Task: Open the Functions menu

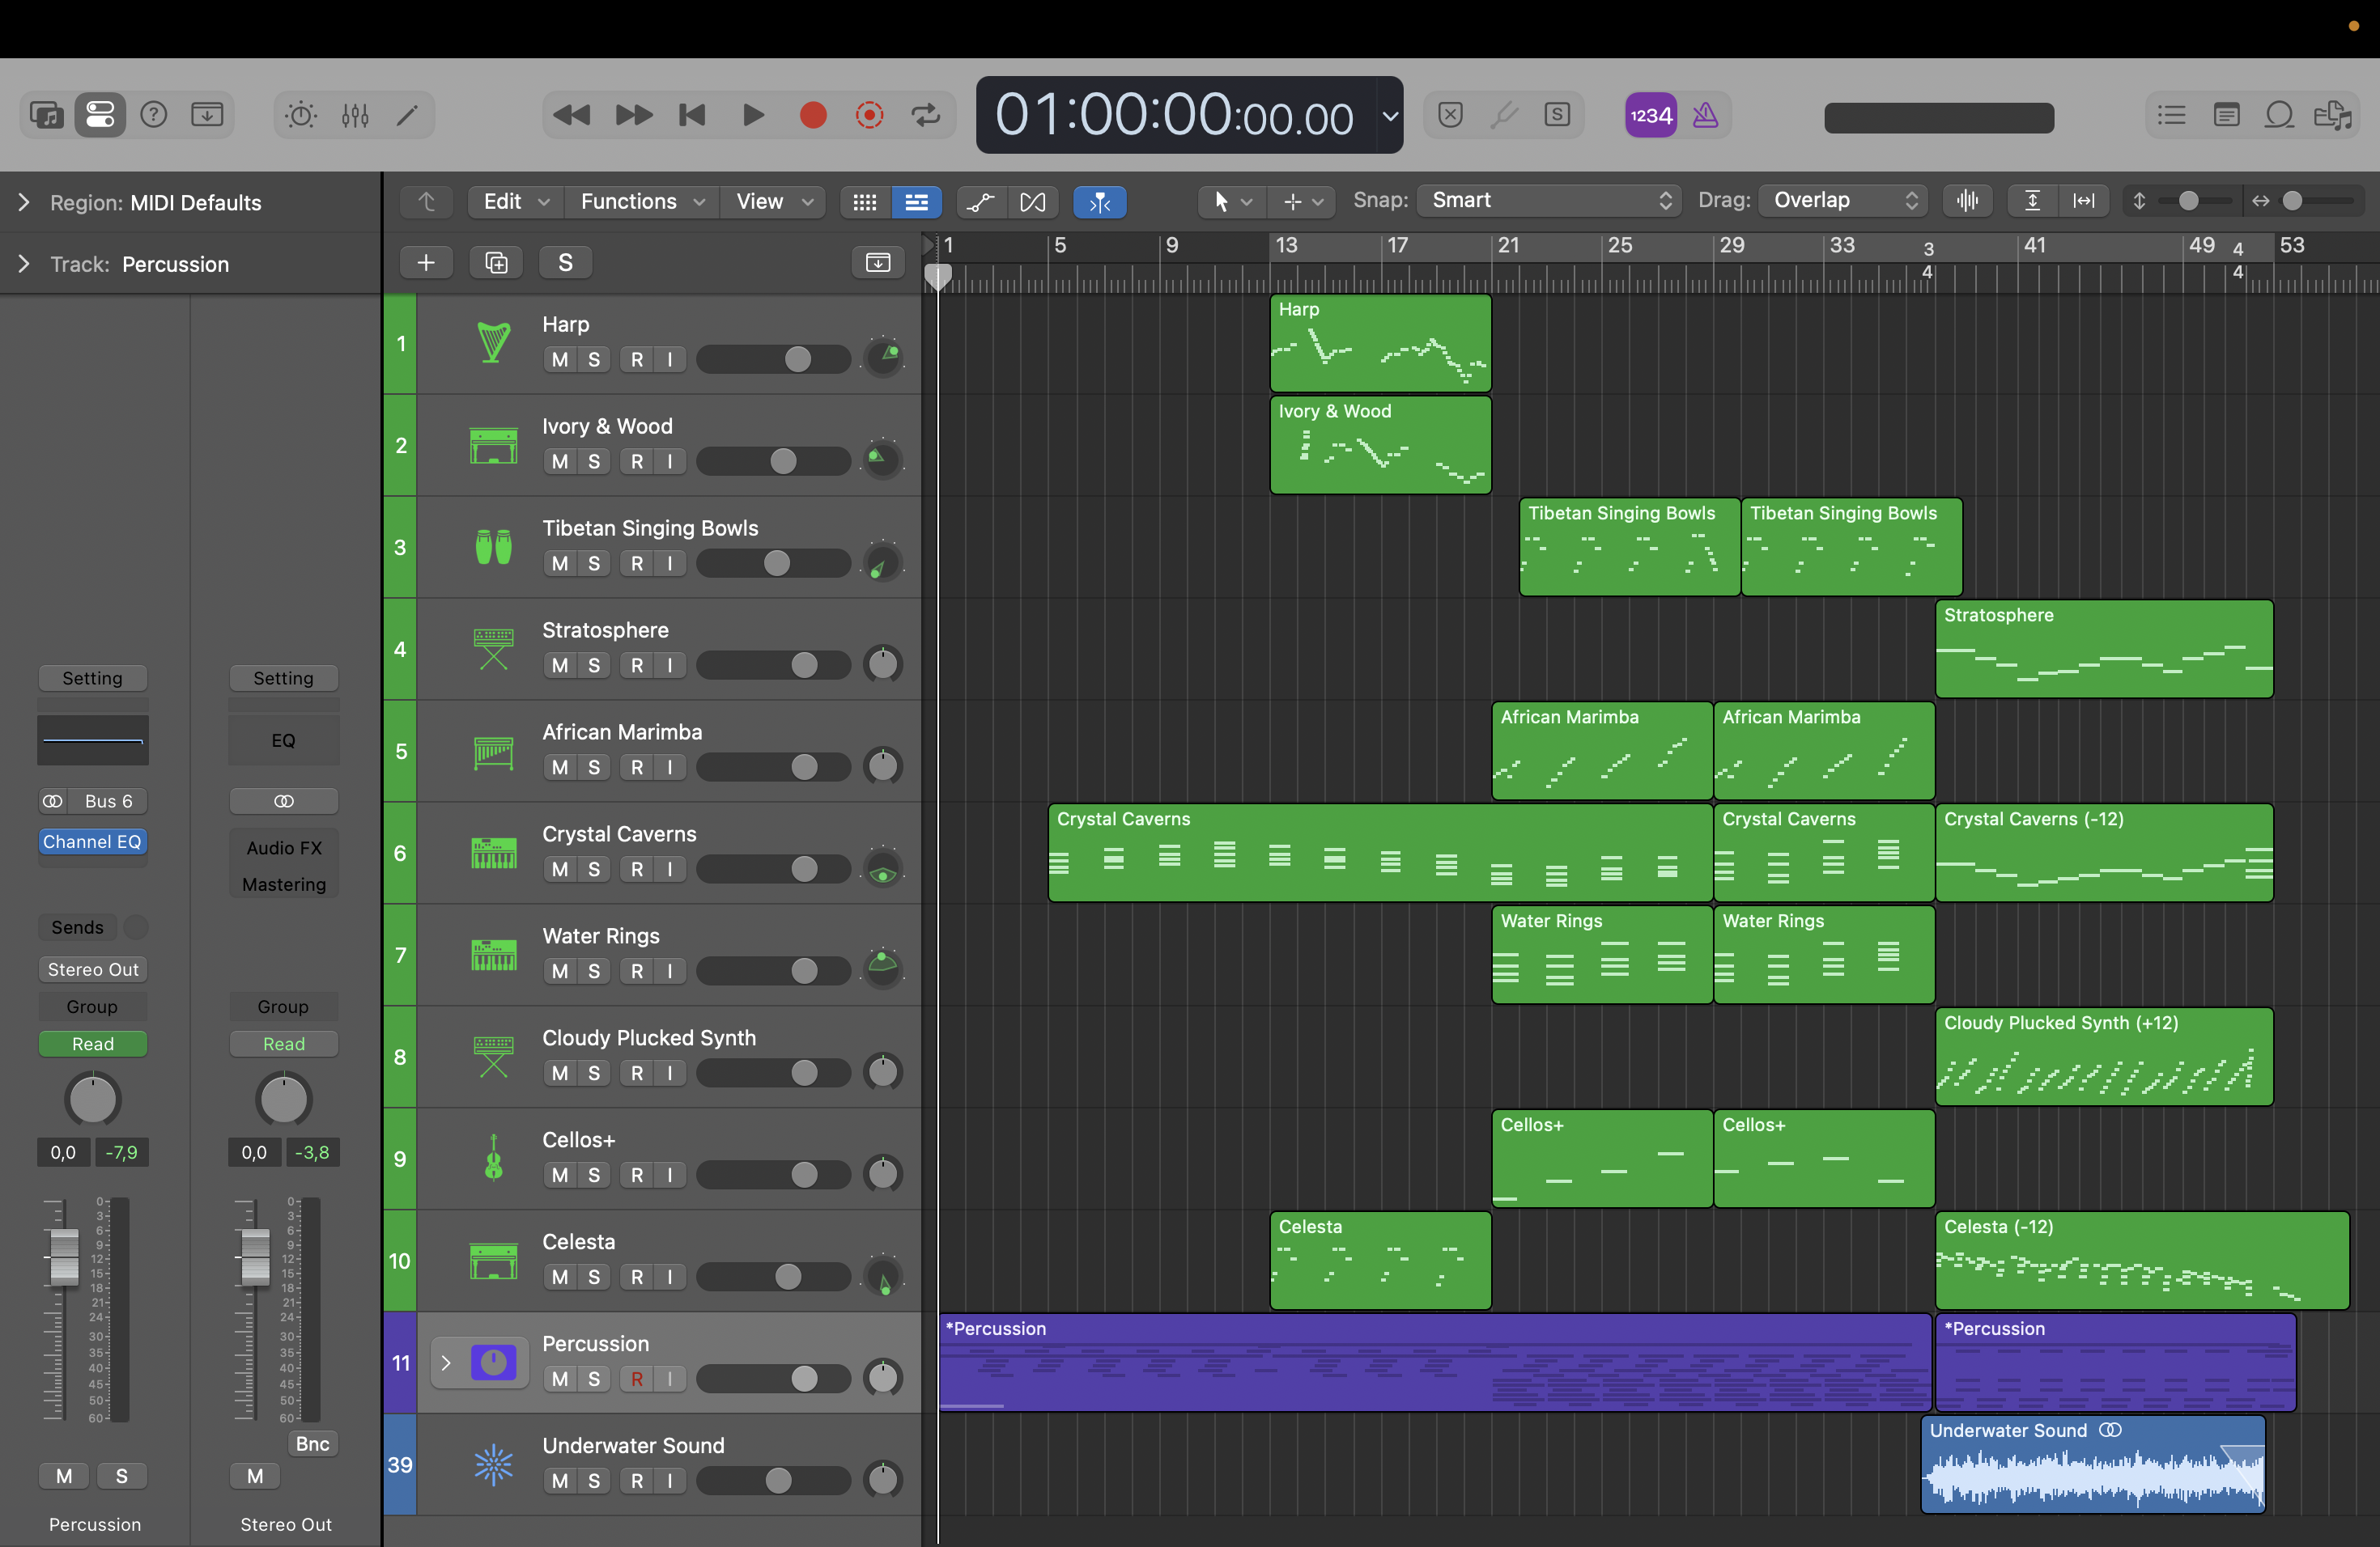Action: point(641,201)
